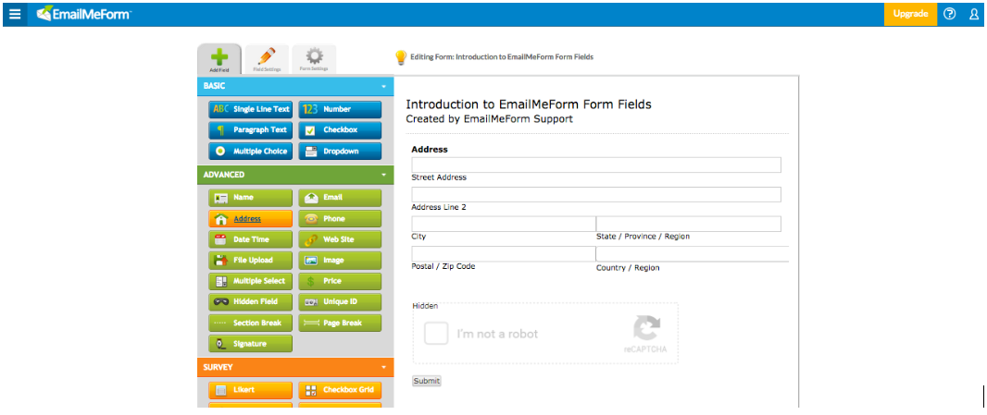The width and height of the screenshot is (987, 415).
Task: Collapse the BASIC section arrow
Action: [383, 86]
